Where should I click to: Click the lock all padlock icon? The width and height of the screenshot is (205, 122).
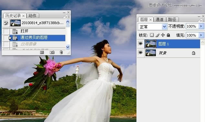pyautogui.click(x=168, y=35)
